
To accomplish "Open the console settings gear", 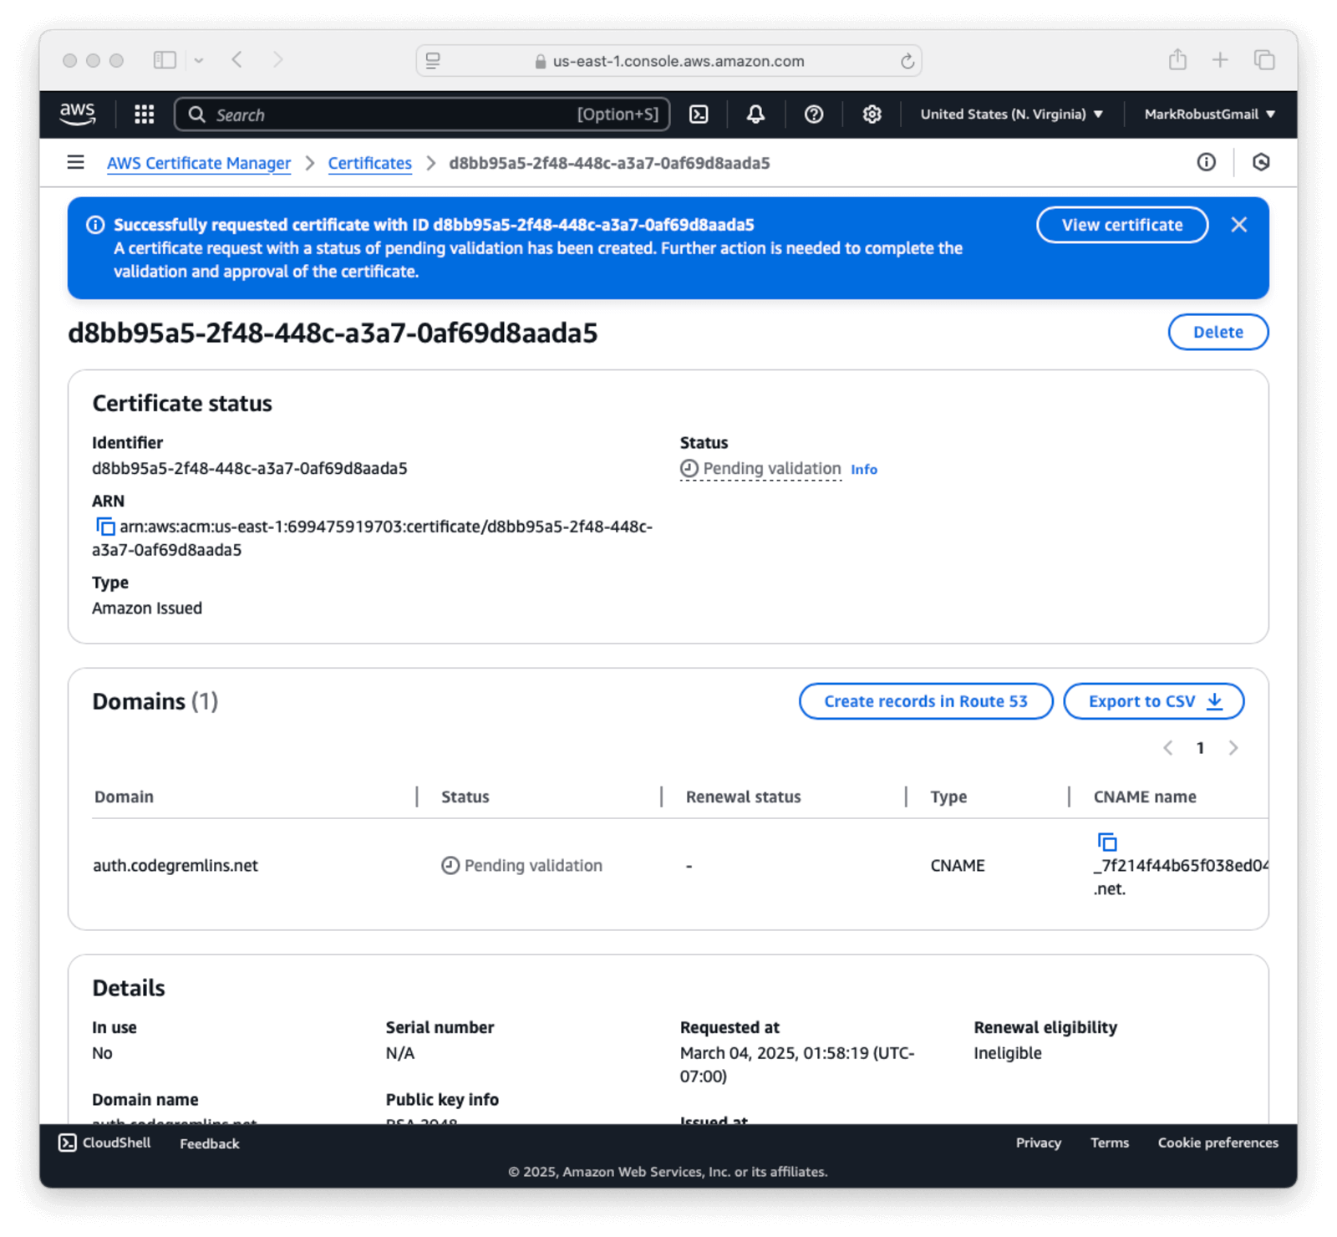I will pos(872,115).
